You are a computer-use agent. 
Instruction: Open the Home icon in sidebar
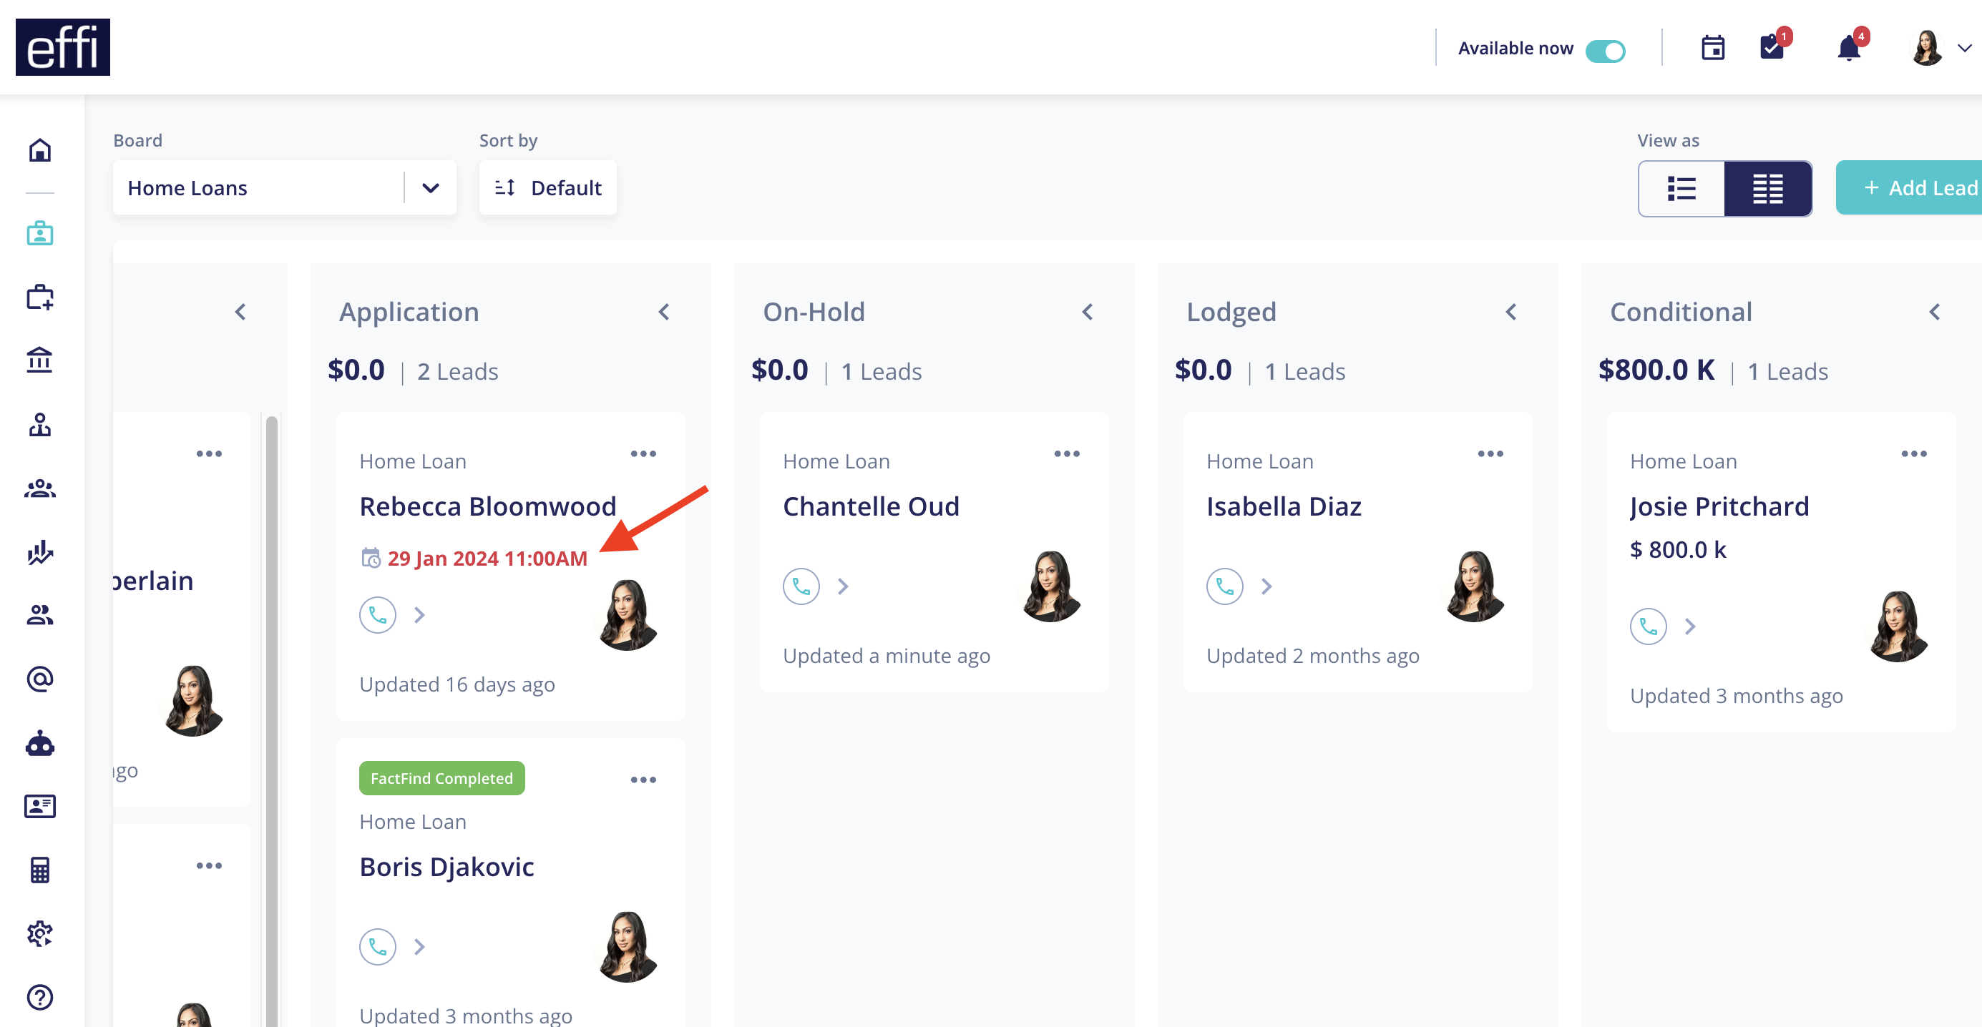40,150
